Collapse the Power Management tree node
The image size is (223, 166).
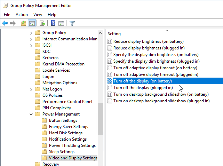point(31,114)
